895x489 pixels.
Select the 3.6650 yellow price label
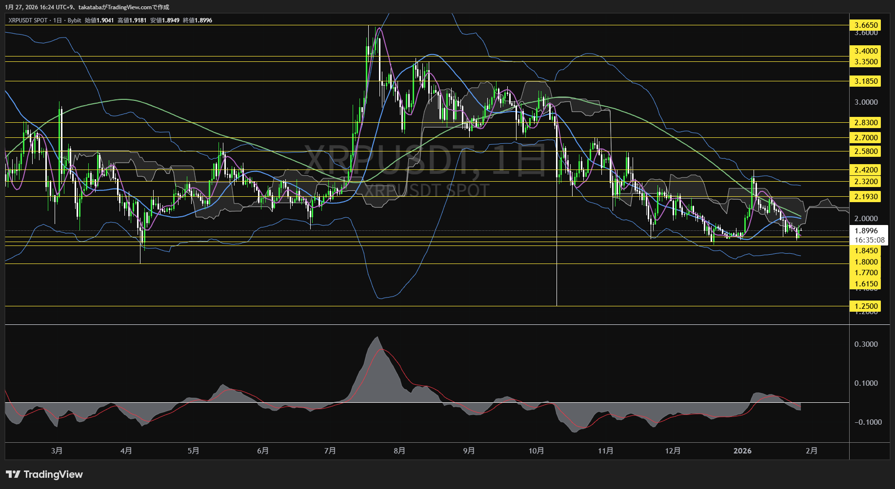coord(866,25)
